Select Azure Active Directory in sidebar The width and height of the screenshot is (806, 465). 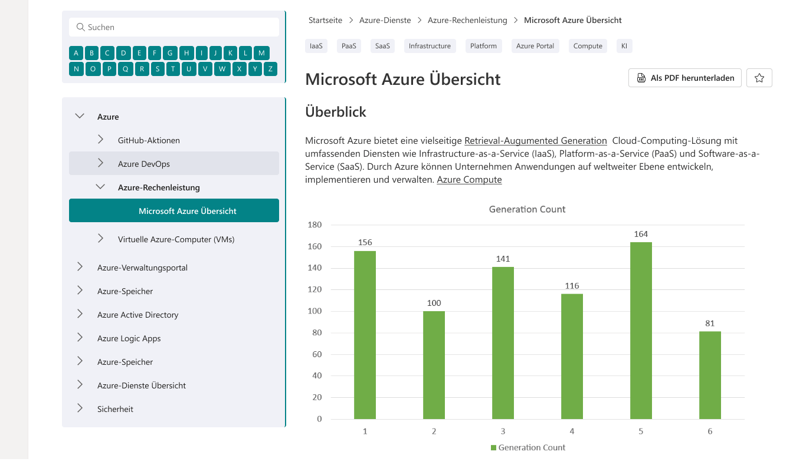[x=137, y=315]
